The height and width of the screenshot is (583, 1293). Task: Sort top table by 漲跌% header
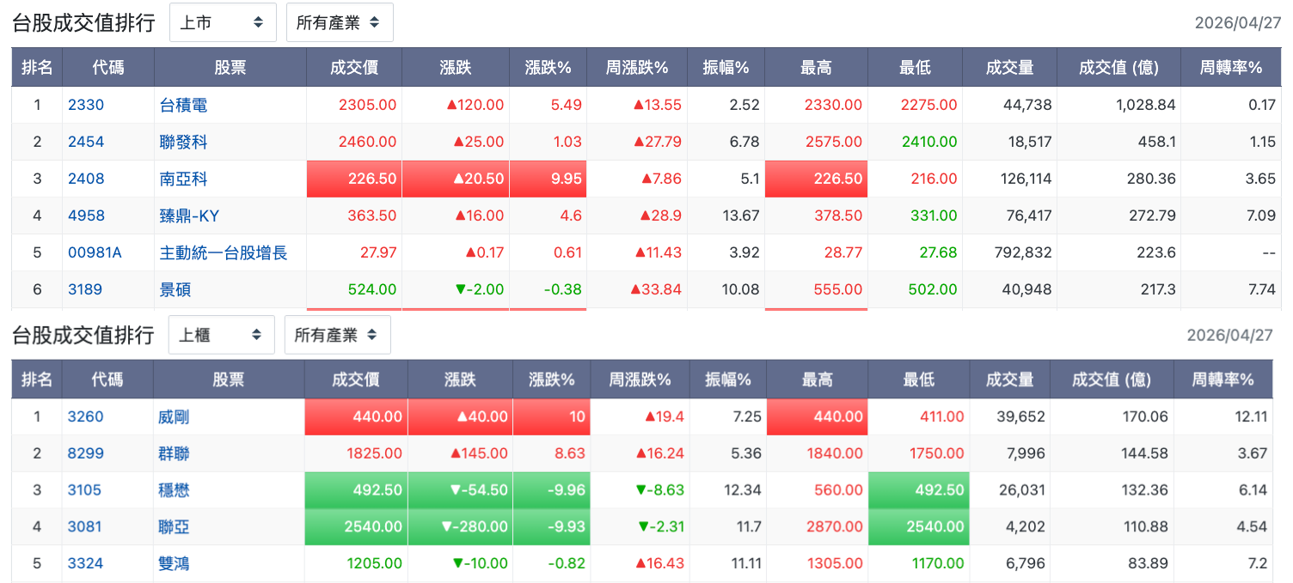point(548,67)
